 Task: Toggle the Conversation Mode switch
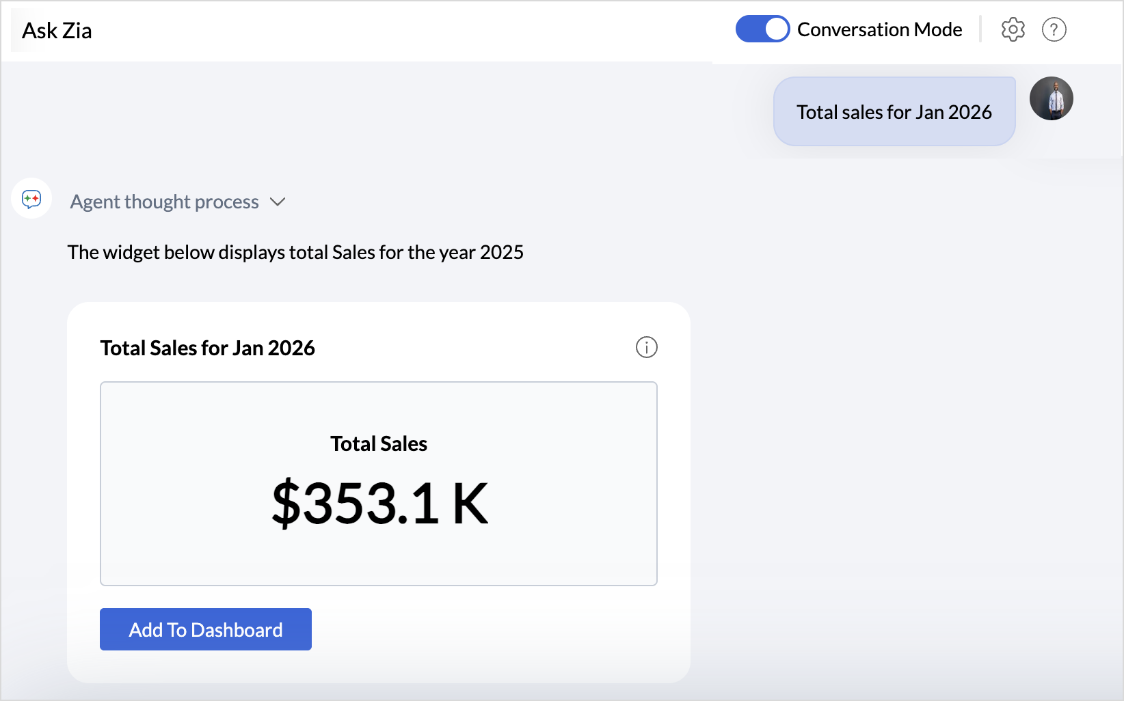click(x=762, y=29)
